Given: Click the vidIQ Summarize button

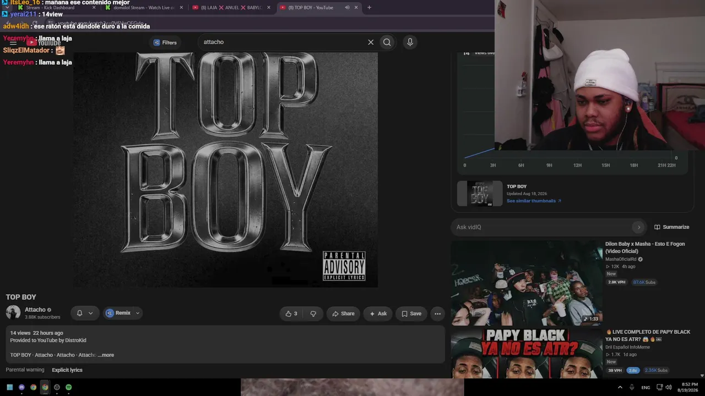Looking at the screenshot, I should click(x=672, y=227).
